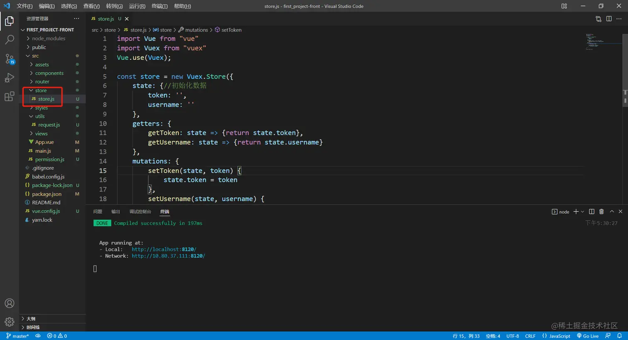Image resolution: width=628 pixels, height=340 pixels.
Task: Synchronize changes from the status bar
Action: click(x=38, y=336)
